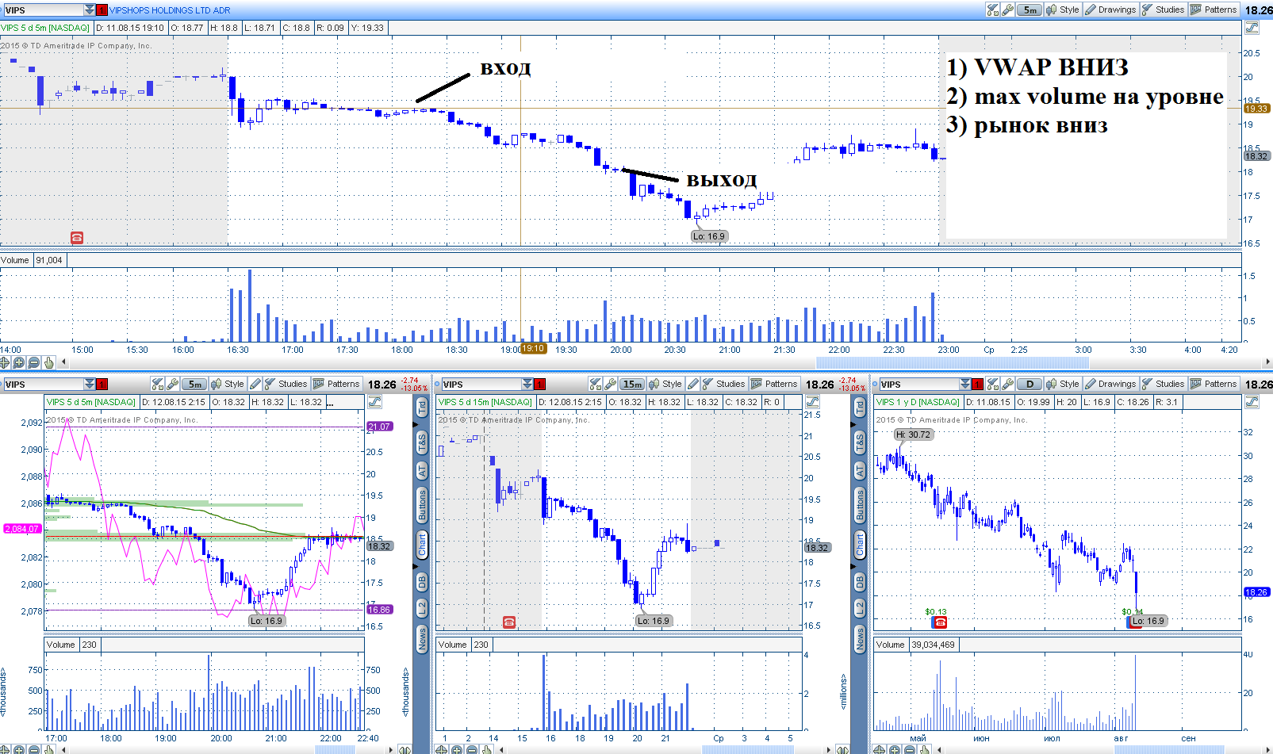Screen dimensions: 1273x754
Task: Open wrench settings icon in bottom-middle chart
Action: [x=611, y=384]
